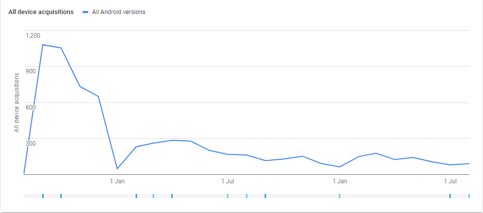Open the timeline marker beneath second 1 Jul label
Image resolution: width=483 pixels, height=213 pixels.
[450, 196]
